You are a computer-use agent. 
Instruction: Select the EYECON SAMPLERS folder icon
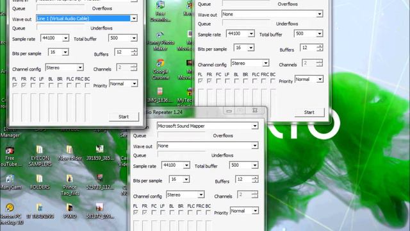40,156
